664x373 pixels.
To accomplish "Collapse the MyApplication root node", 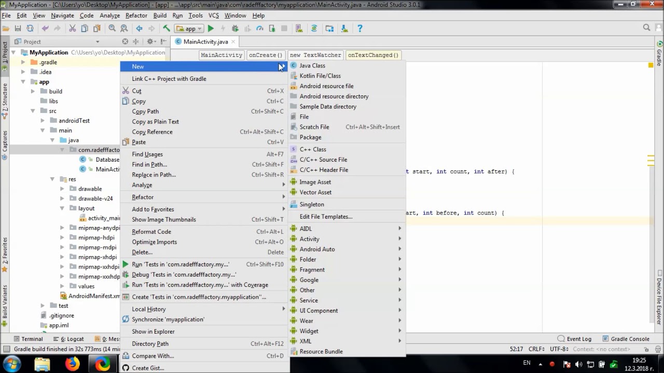I will point(13,52).
